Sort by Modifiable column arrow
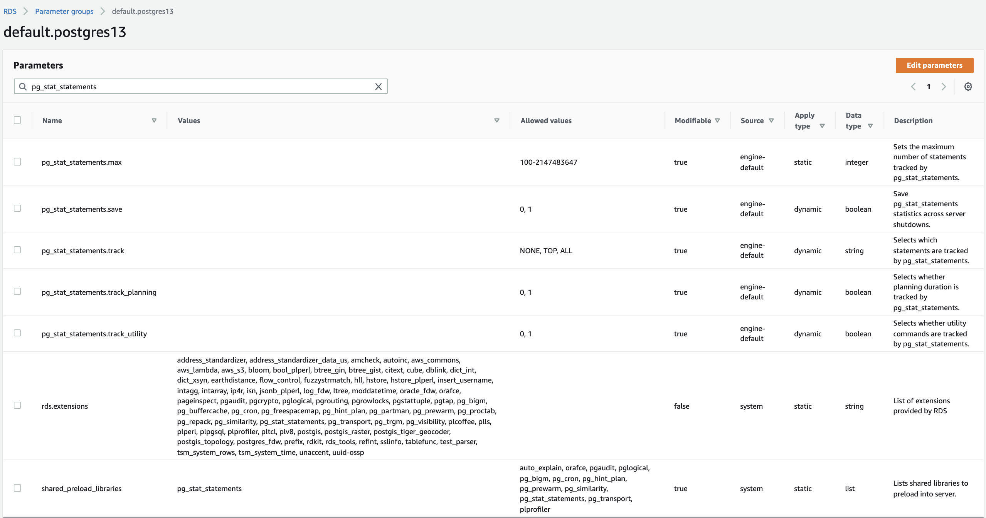This screenshot has width=986, height=518. (717, 120)
